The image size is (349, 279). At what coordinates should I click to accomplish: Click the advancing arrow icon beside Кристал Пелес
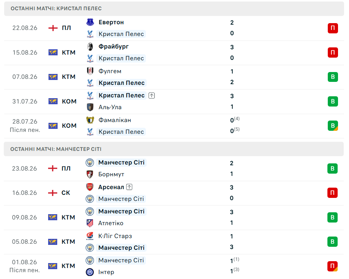click(152, 96)
